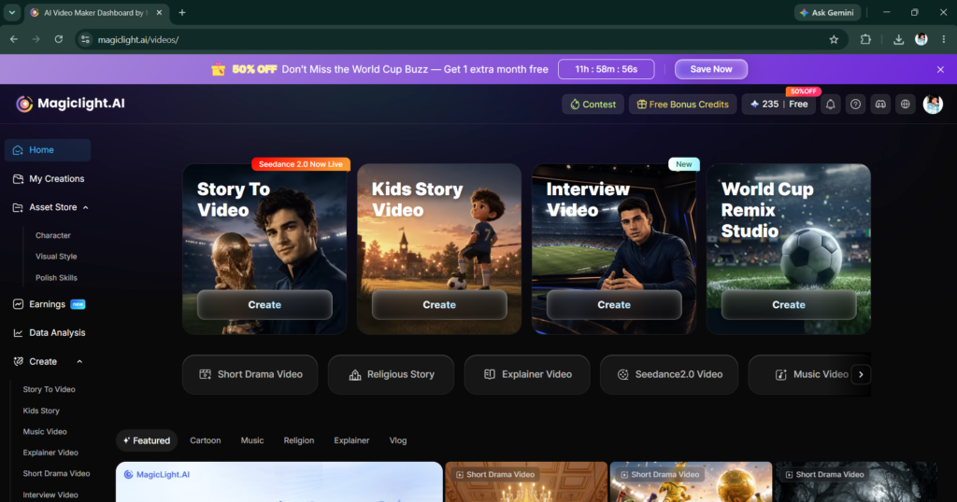Viewport: 957px width, 502px height.
Task: Open a new browser tab
Action: 182,13
